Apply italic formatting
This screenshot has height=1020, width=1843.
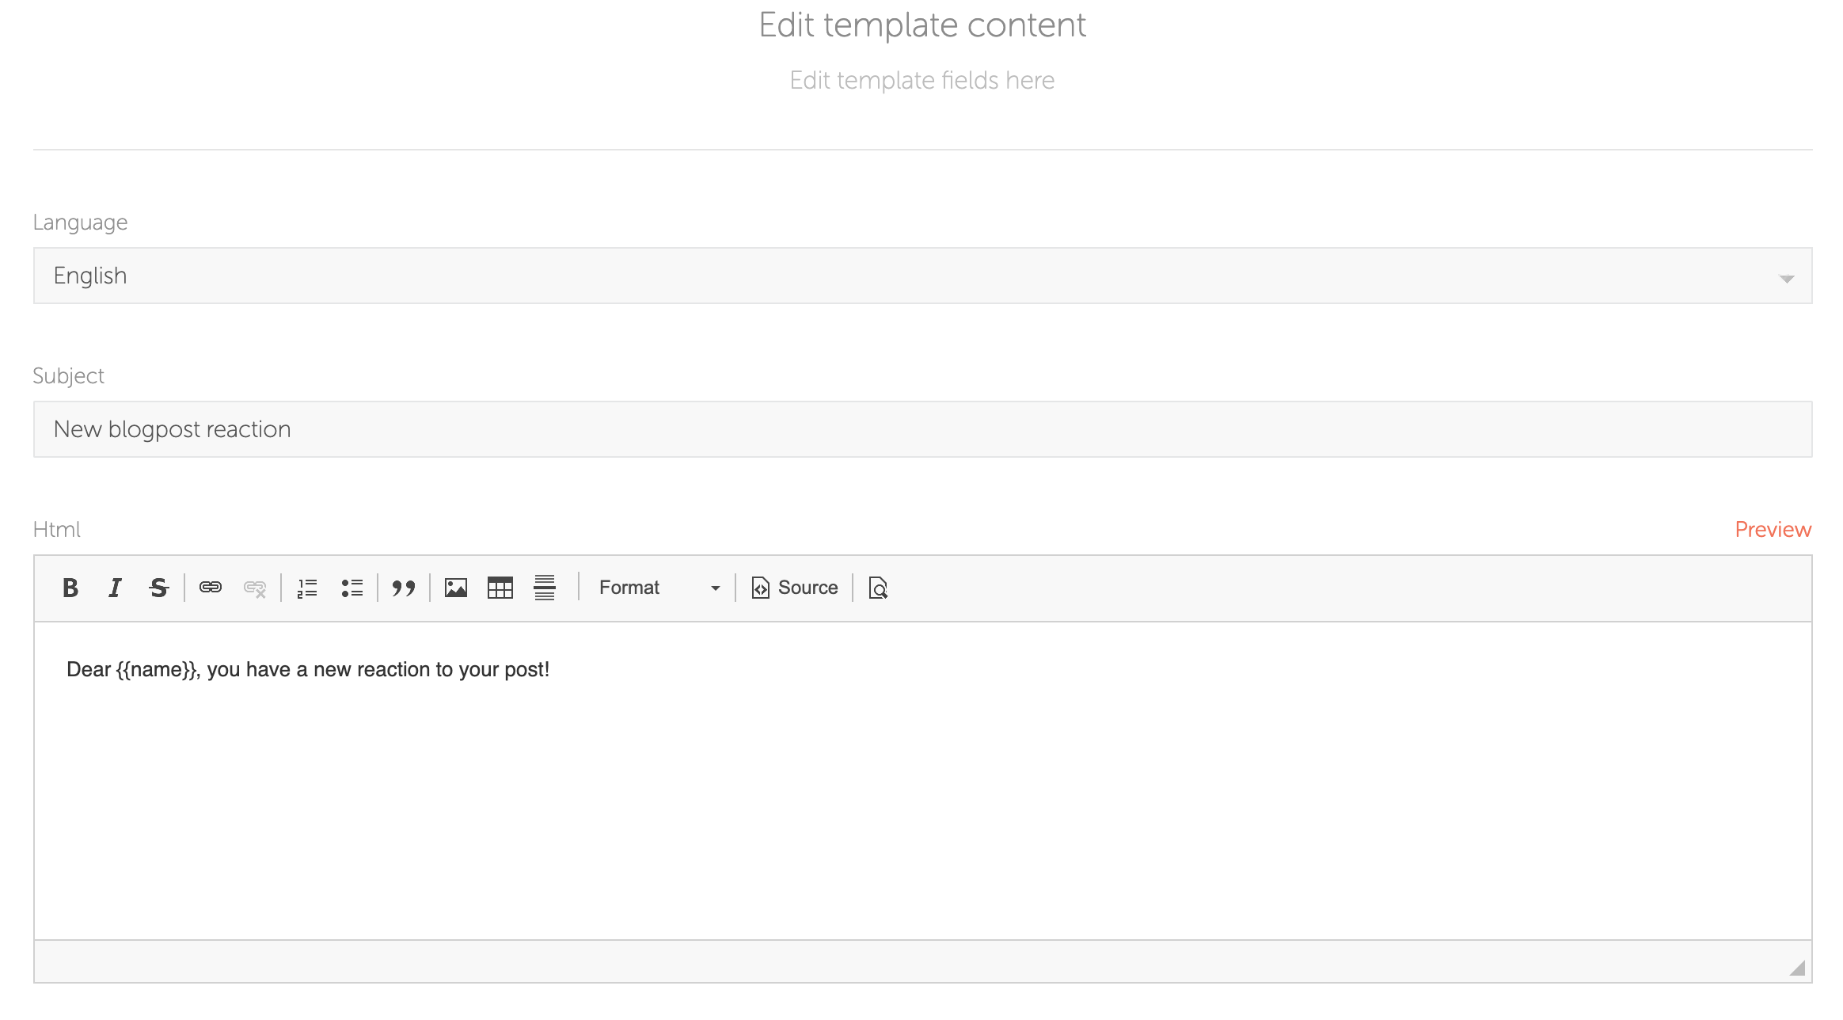[115, 588]
